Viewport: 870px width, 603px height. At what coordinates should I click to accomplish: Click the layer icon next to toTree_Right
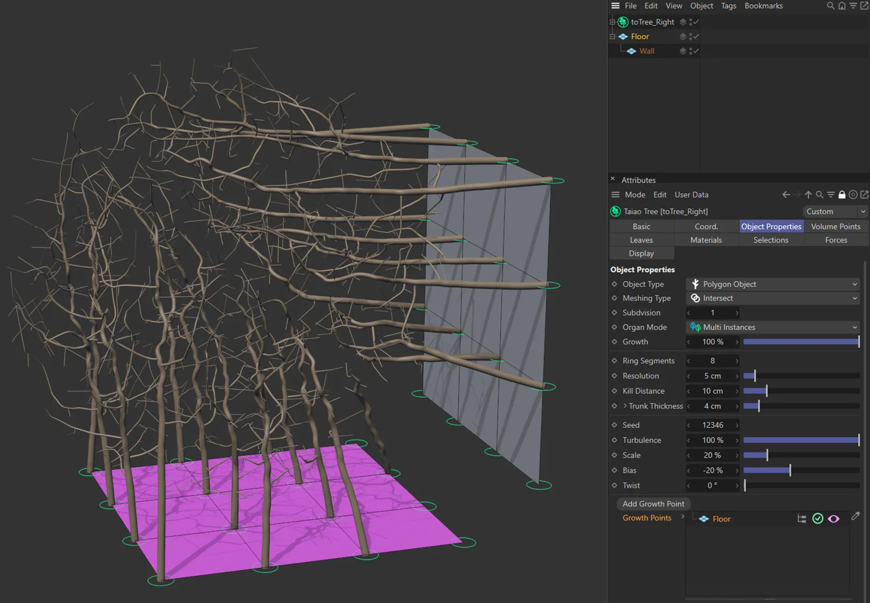pos(683,22)
